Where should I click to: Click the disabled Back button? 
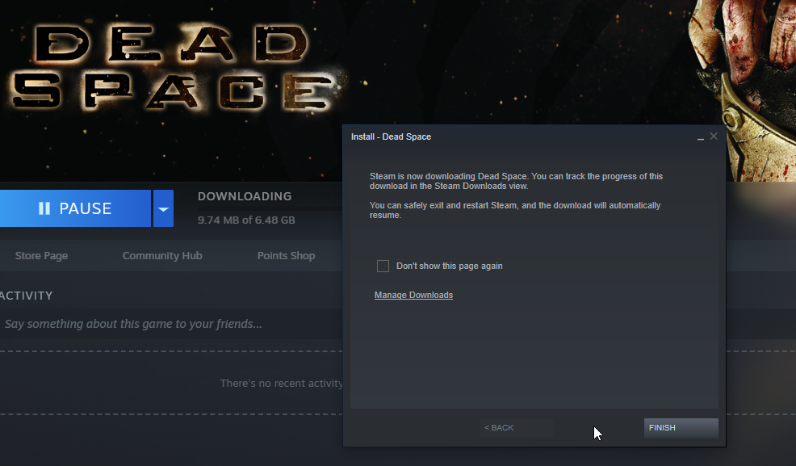[517, 428]
